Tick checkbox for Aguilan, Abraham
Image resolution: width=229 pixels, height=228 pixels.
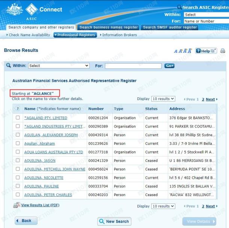(18, 143)
